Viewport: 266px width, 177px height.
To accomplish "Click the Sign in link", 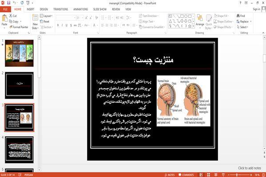I will pyautogui.click(x=256, y=9).
